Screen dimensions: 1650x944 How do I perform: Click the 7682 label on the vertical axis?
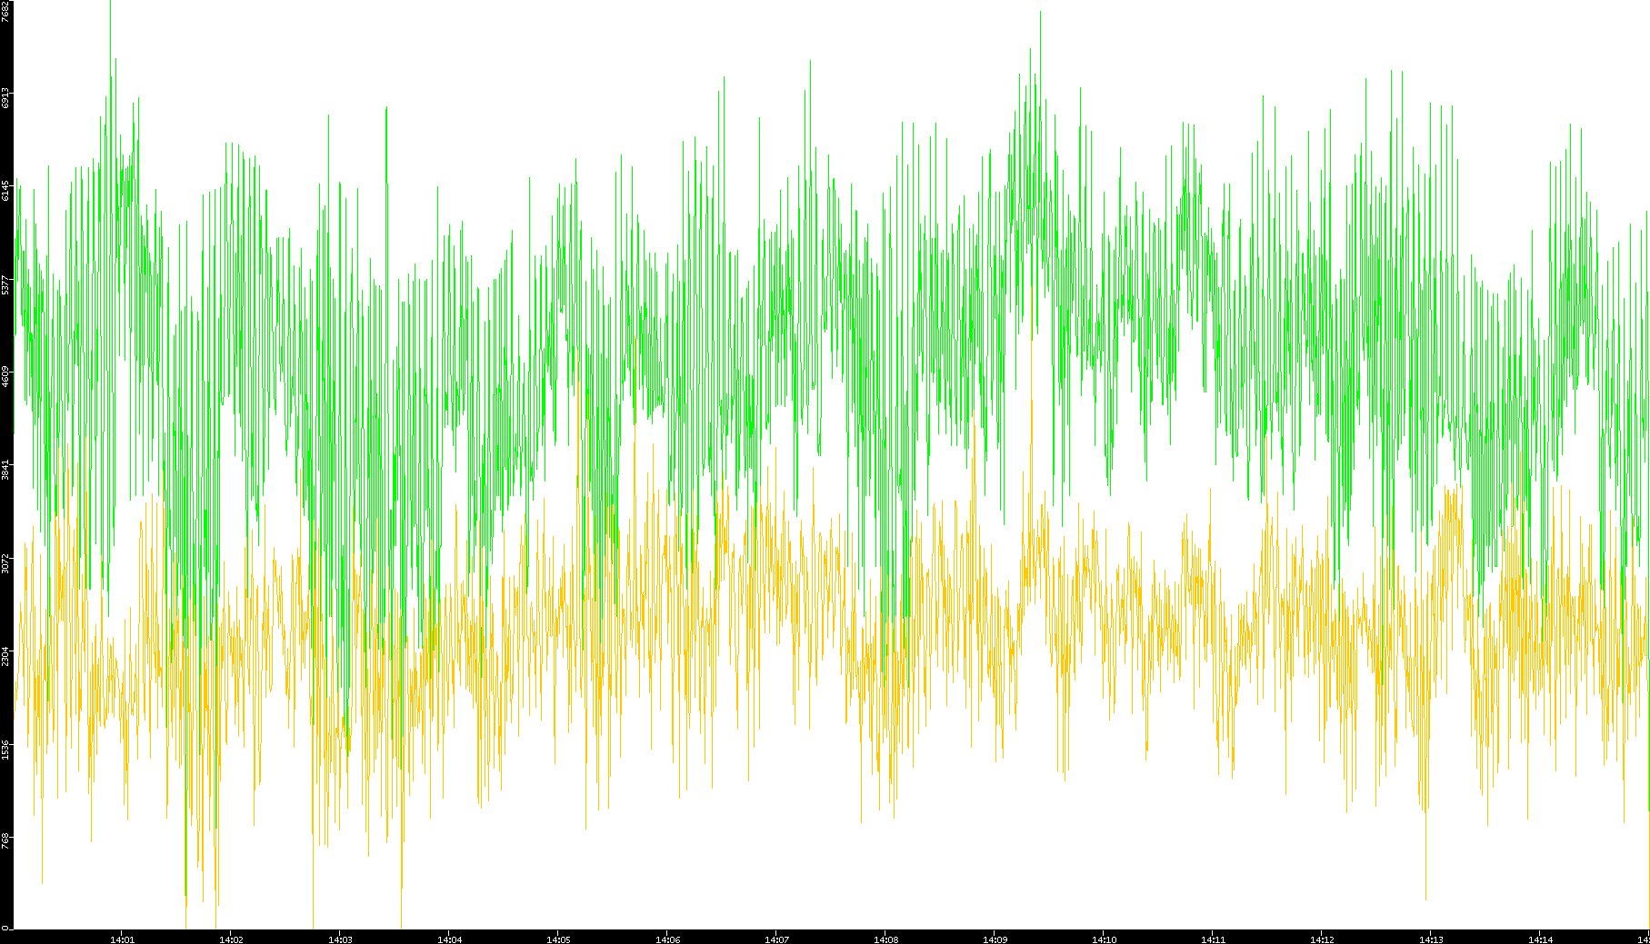5,11
